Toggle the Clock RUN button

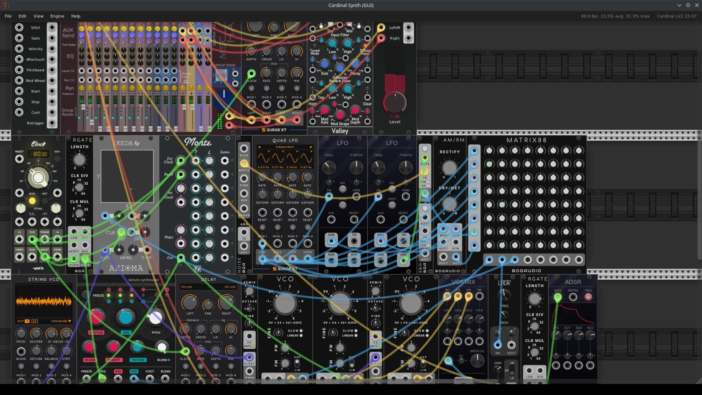[32, 201]
